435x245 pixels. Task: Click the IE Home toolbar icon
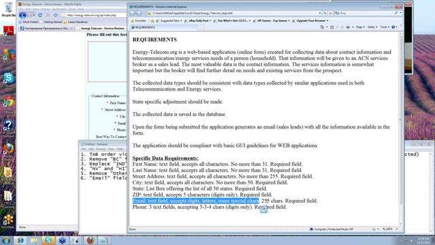click(x=322, y=27)
